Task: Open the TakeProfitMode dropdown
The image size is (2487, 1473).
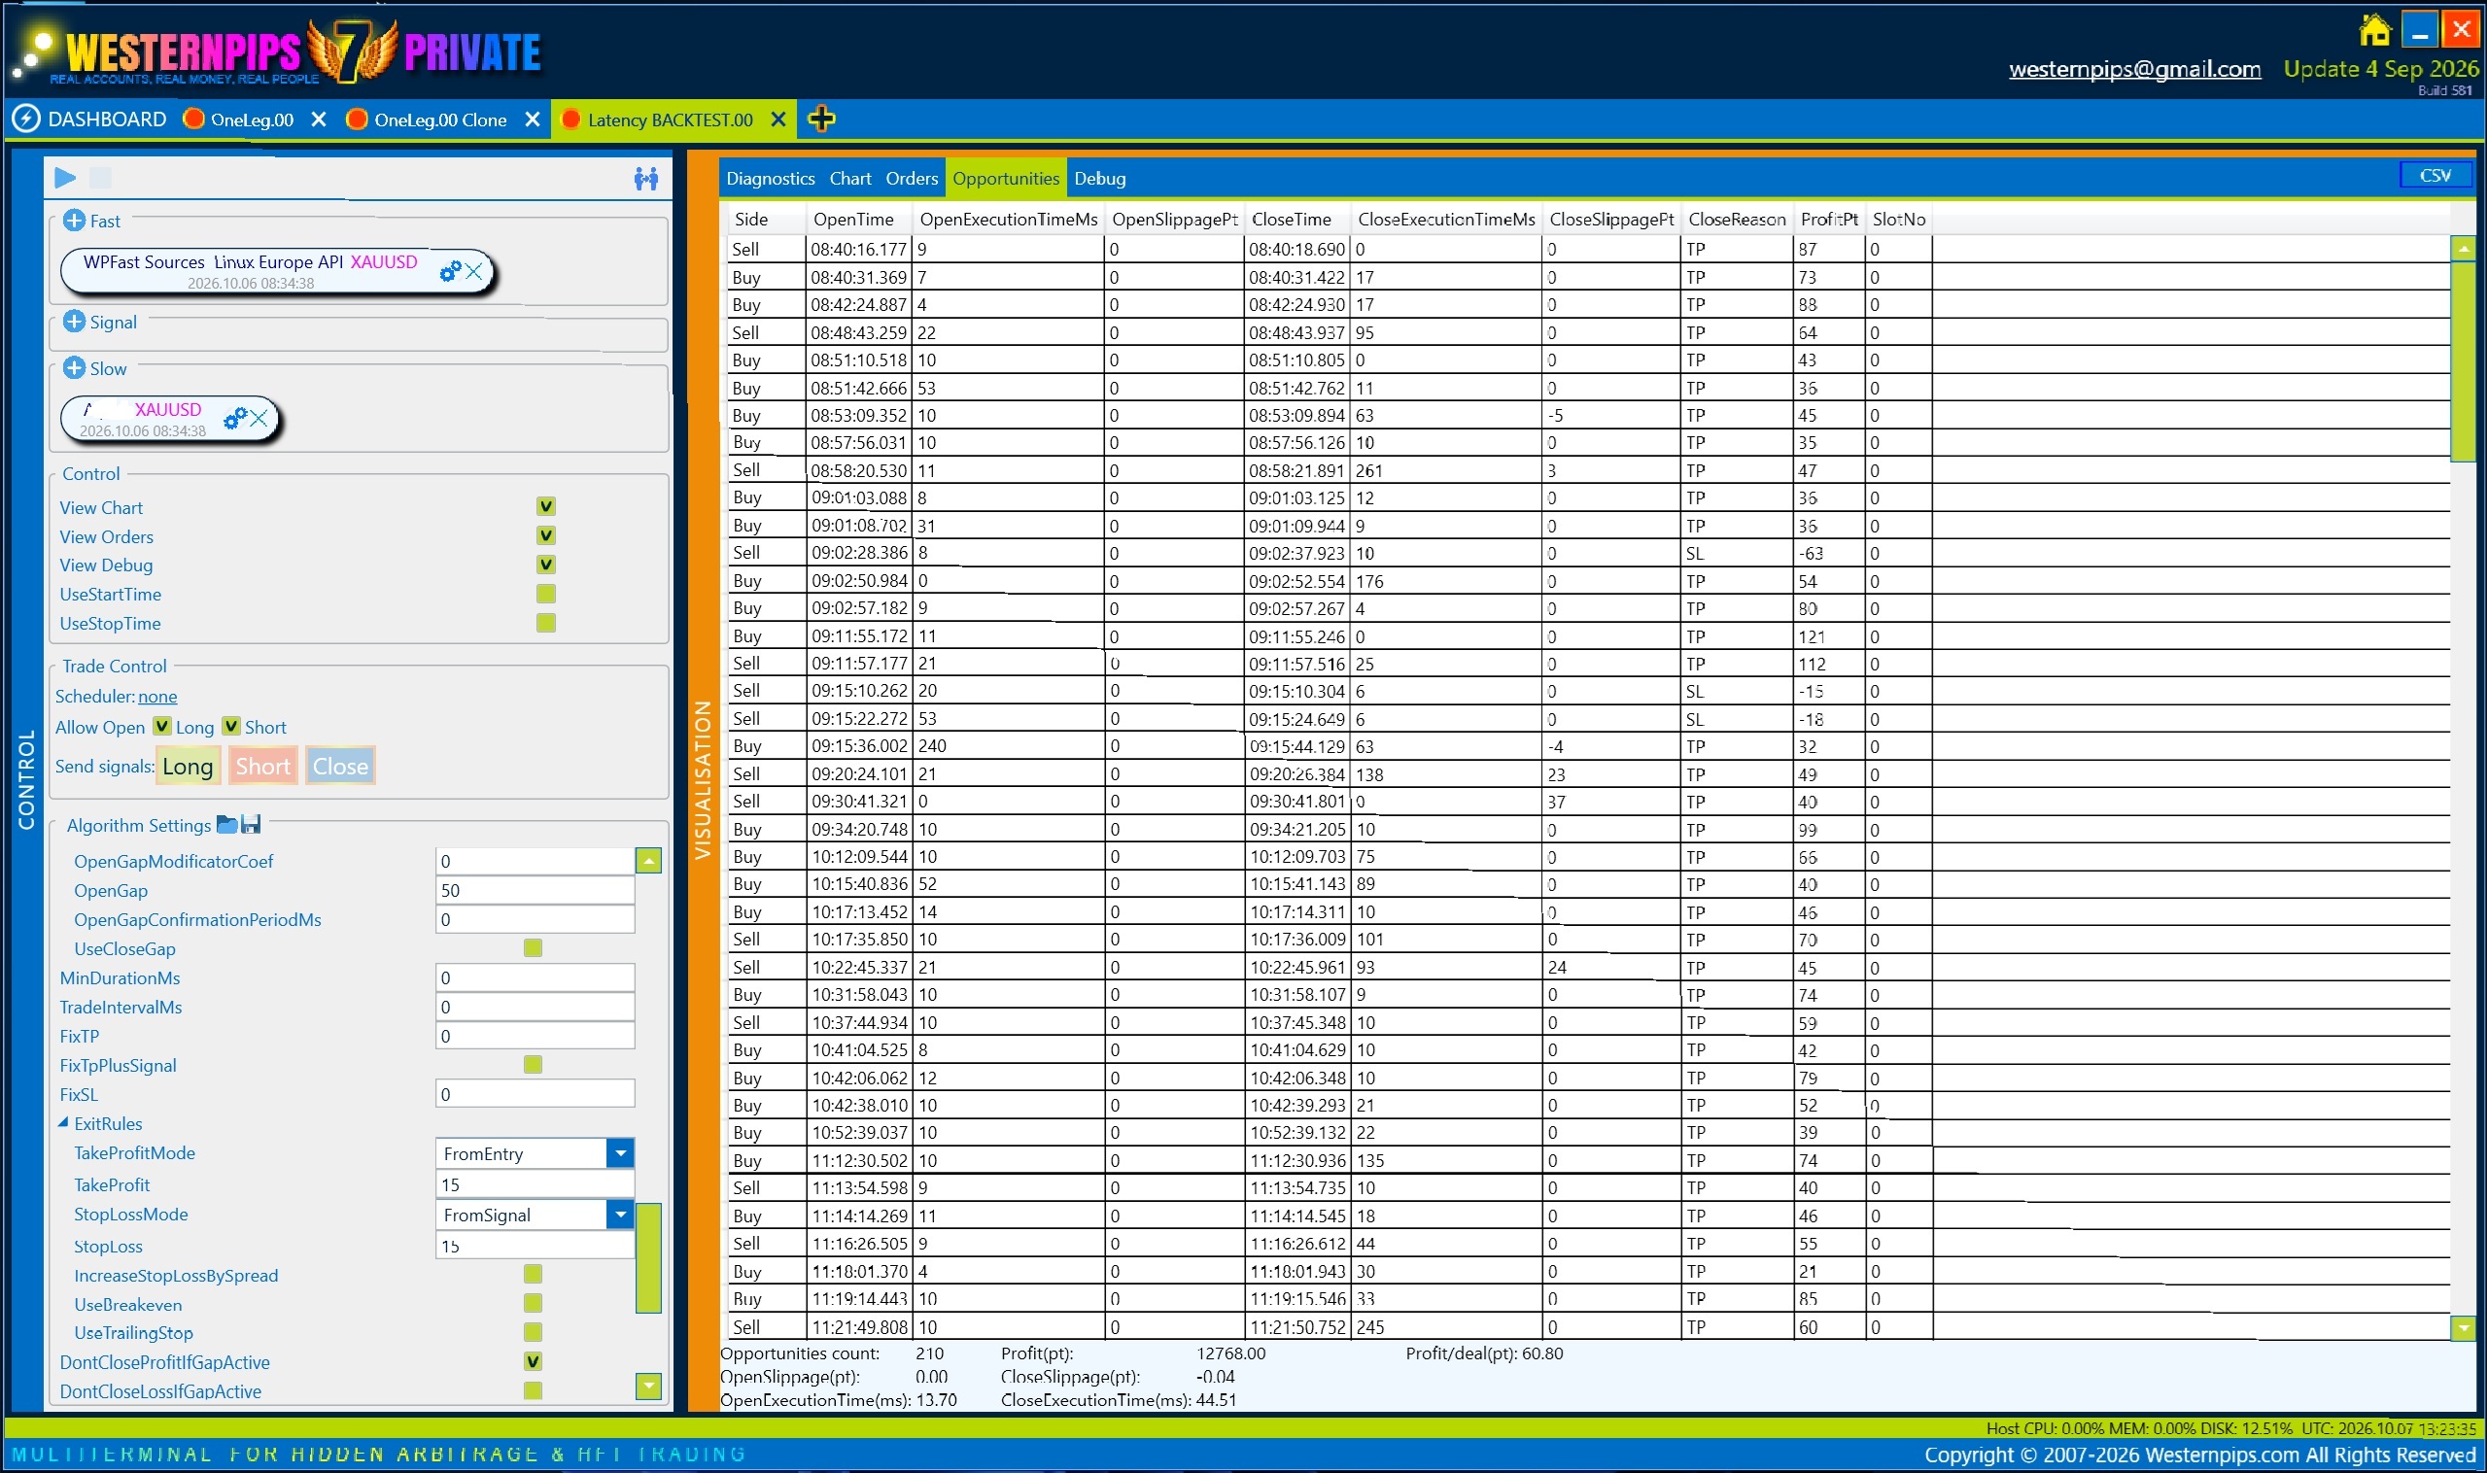Action: click(x=620, y=1152)
